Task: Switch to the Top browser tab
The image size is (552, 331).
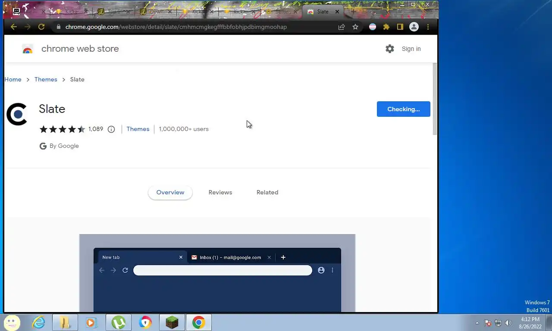Action: tap(113, 12)
